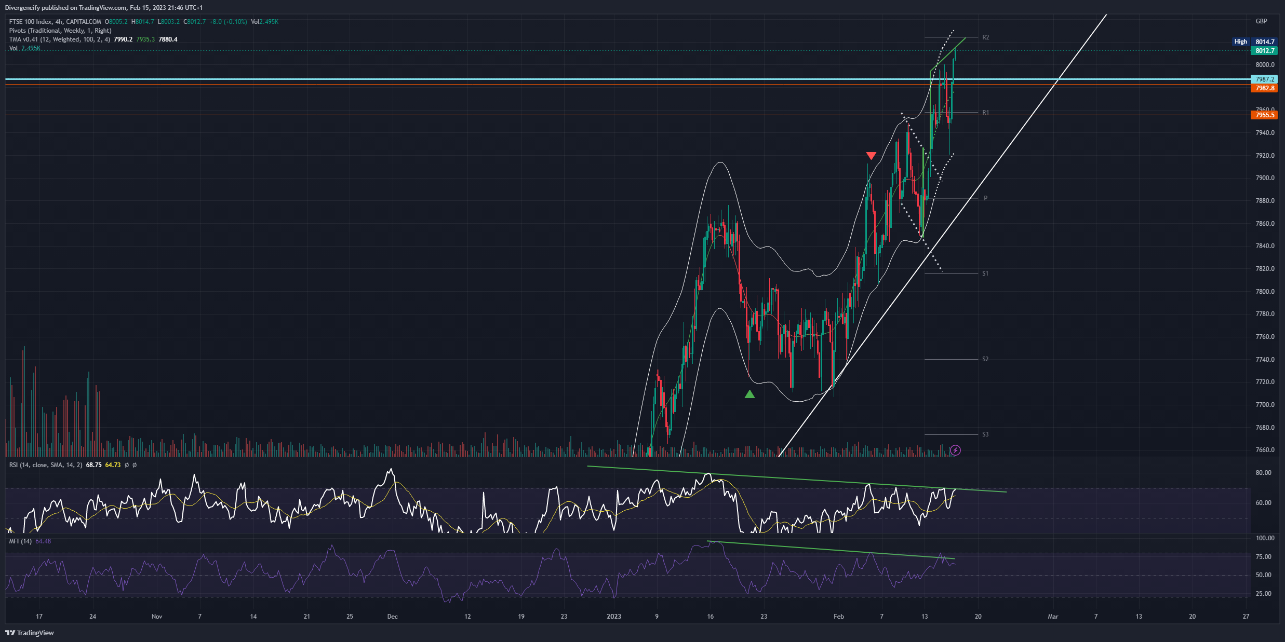Click the Nov date on the time axis
This screenshot has width=1285, height=642.
(157, 617)
